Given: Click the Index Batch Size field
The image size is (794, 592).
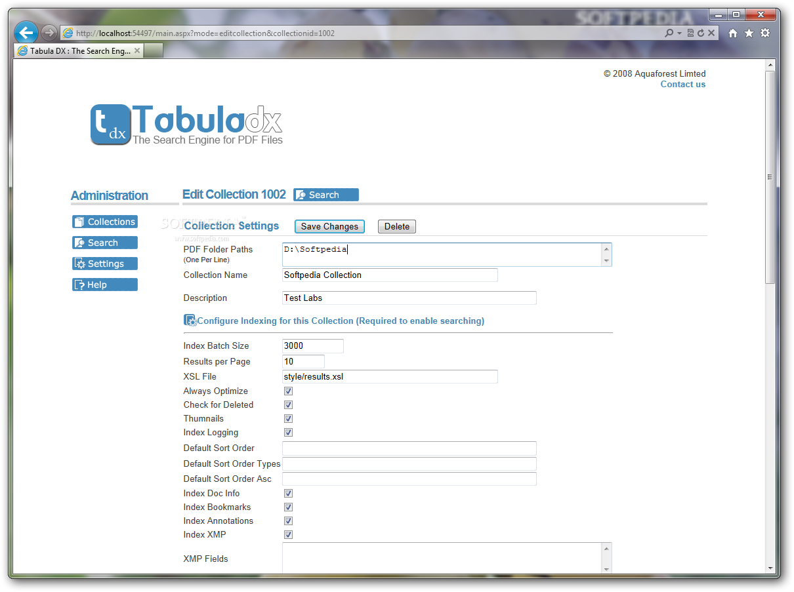Looking at the screenshot, I should [x=313, y=345].
